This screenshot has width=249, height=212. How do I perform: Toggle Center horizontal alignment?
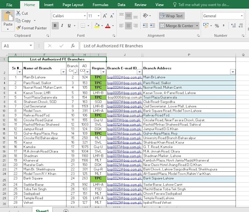[x=129, y=26]
